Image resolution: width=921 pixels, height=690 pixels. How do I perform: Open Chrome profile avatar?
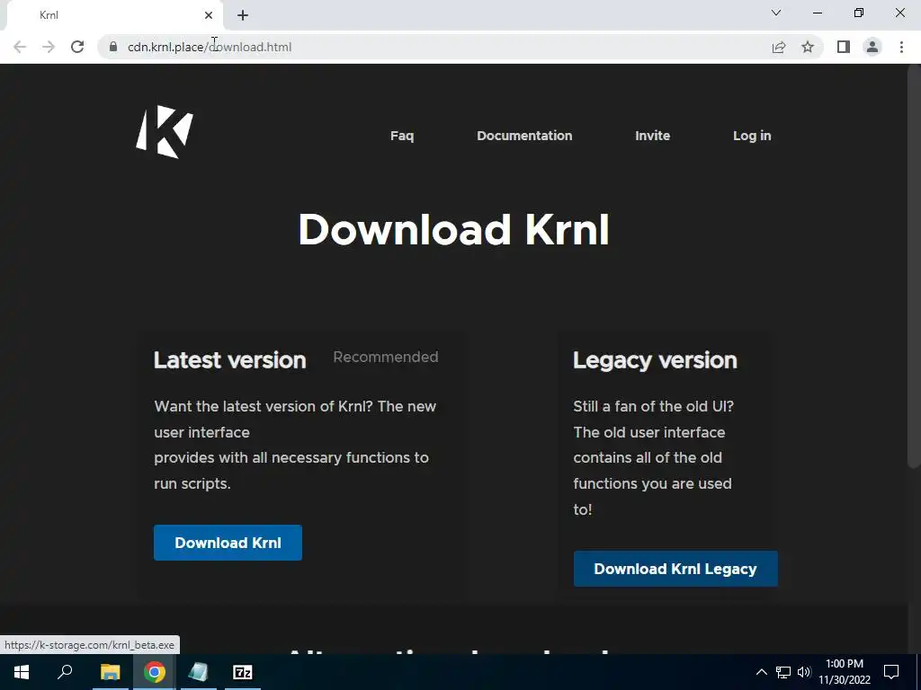click(872, 47)
